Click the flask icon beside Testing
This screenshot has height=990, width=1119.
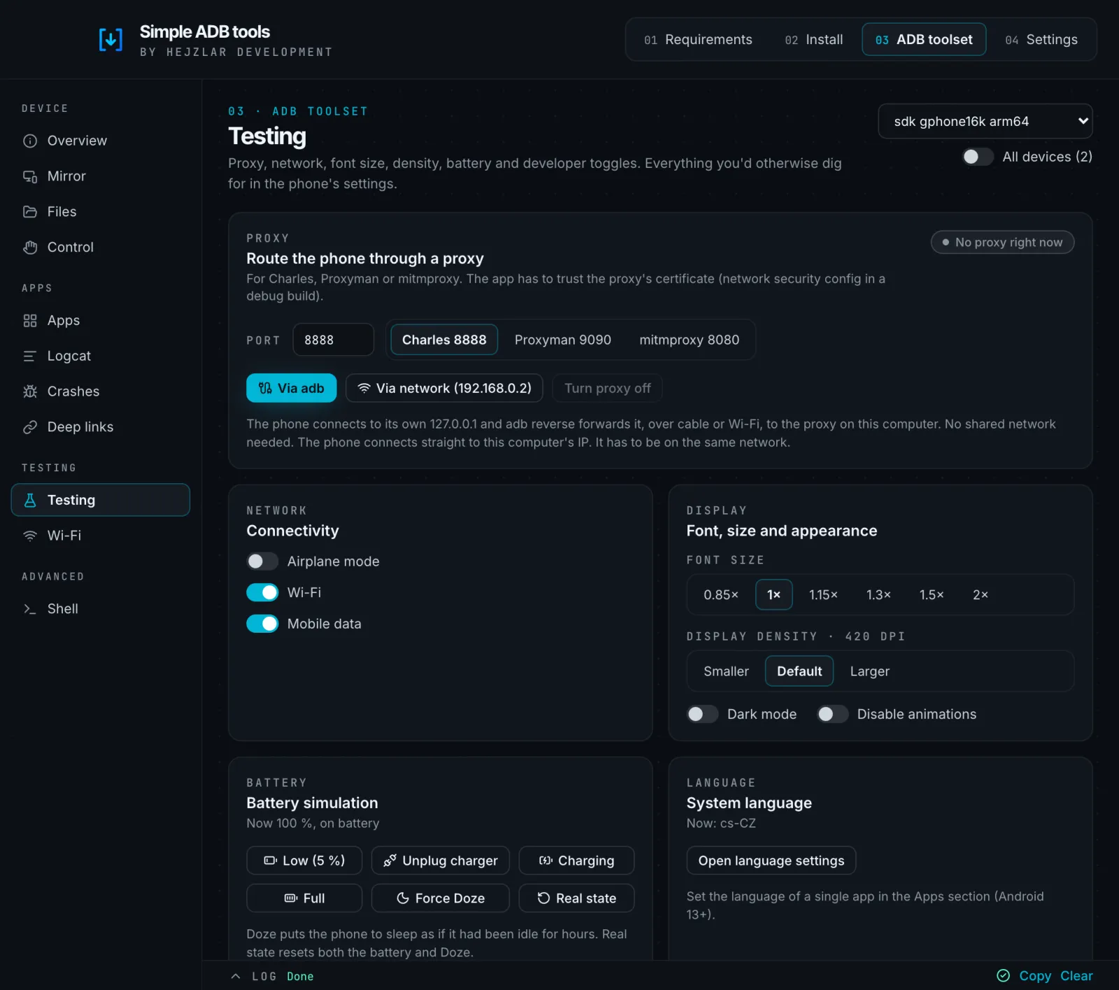(30, 500)
